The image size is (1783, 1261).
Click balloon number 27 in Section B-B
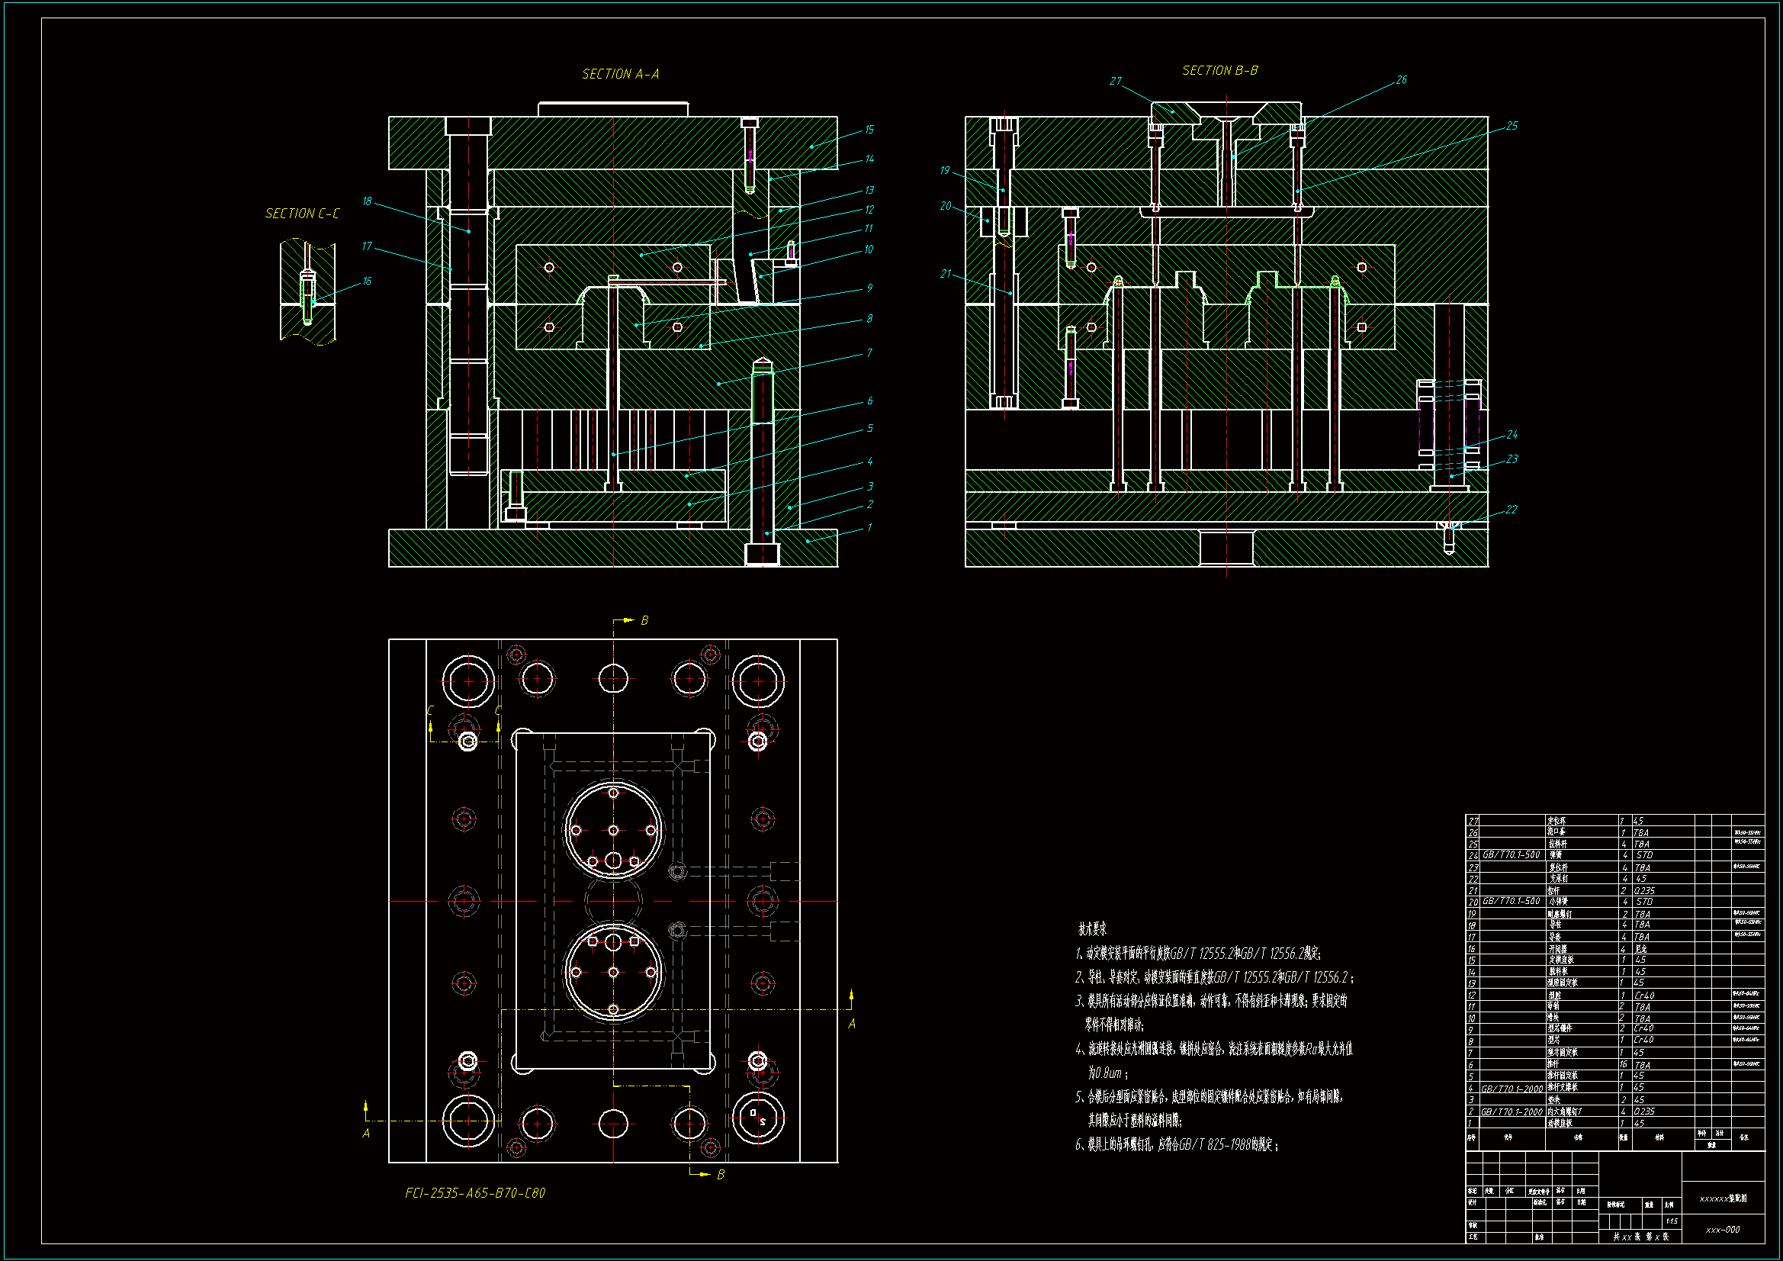point(1115,82)
